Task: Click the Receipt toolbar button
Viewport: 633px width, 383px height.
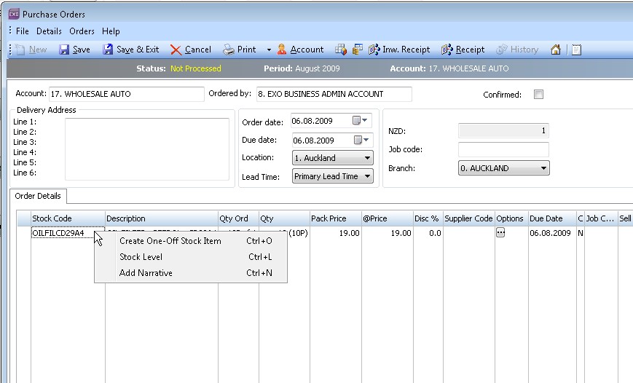Action: point(463,50)
